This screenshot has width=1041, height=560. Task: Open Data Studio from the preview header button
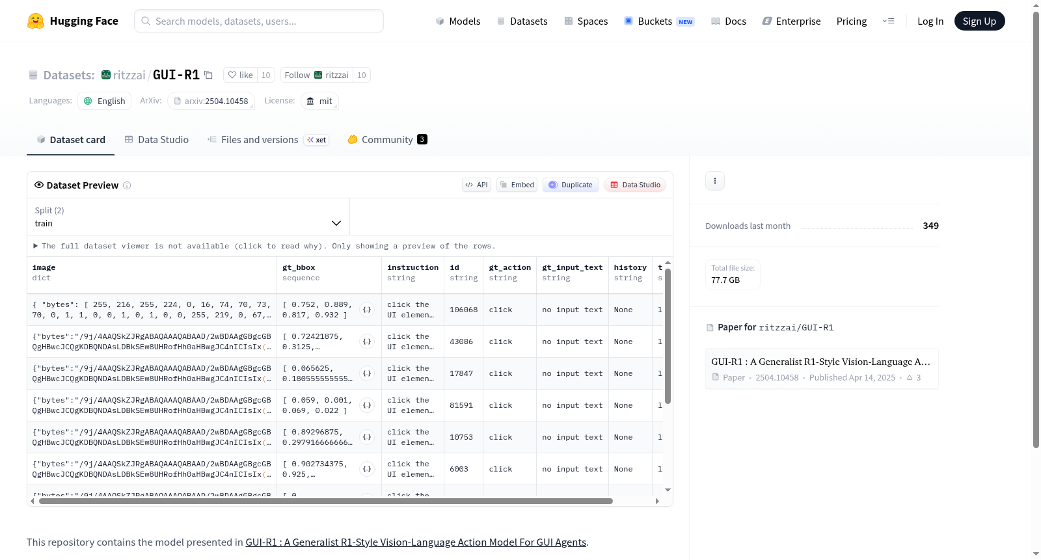pyautogui.click(x=634, y=185)
